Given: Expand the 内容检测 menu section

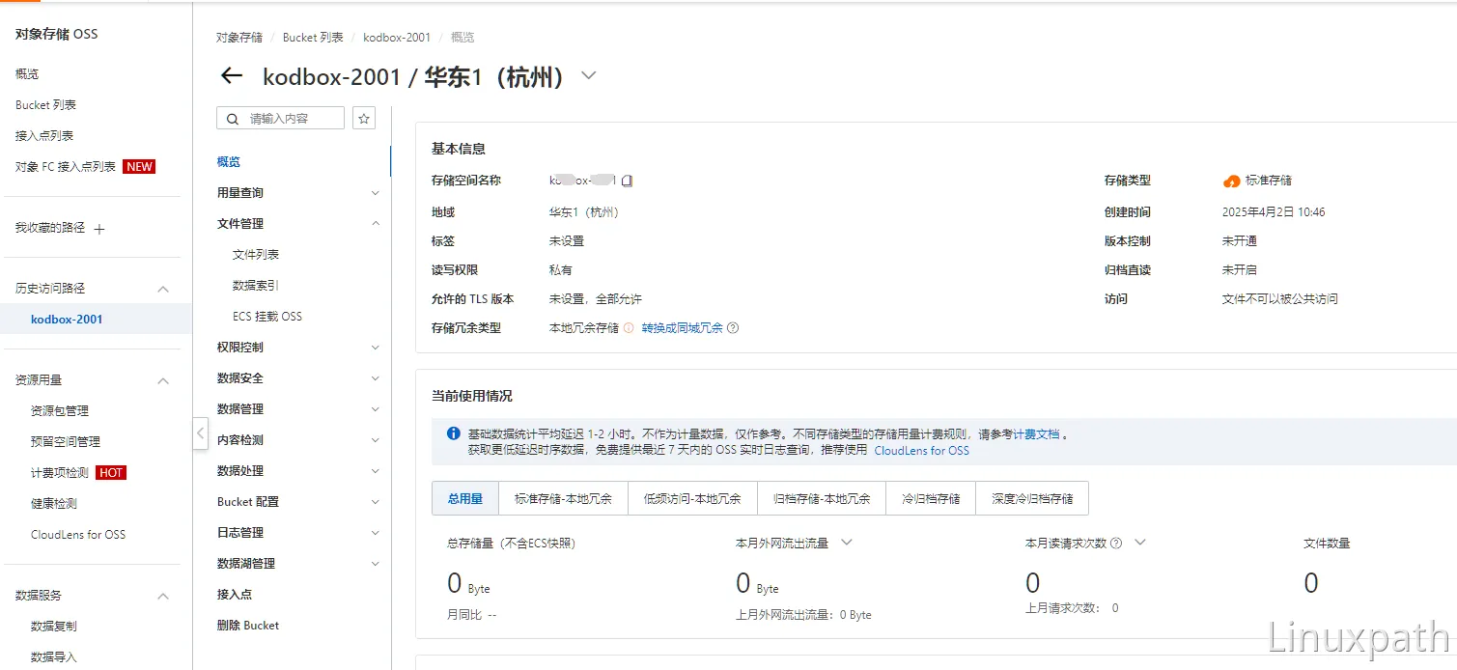Looking at the screenshot, I should 376,440.
